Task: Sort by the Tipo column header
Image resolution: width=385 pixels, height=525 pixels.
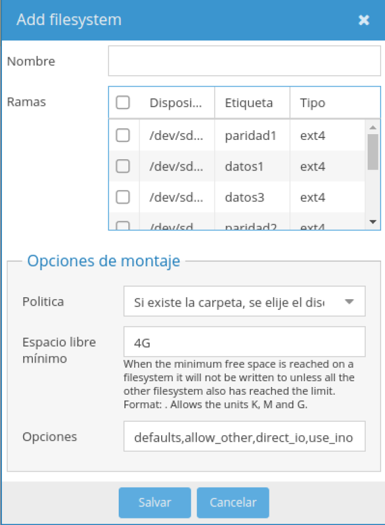Action: (x=312, y=103)
